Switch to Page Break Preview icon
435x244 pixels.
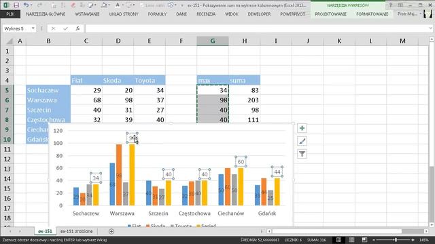[364, 240]
